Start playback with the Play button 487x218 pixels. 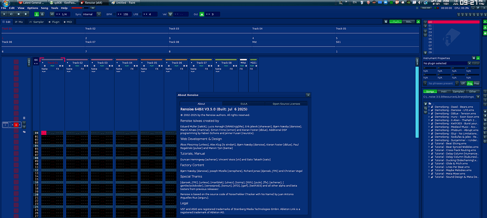pos(5,14)
